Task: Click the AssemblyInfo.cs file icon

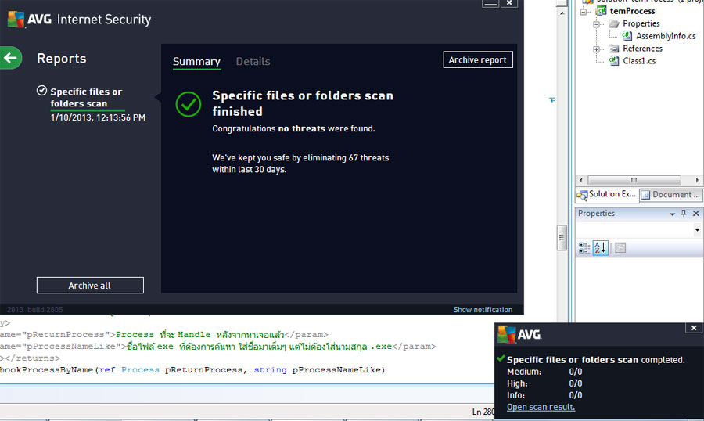Action: click(x=627, y=35)
